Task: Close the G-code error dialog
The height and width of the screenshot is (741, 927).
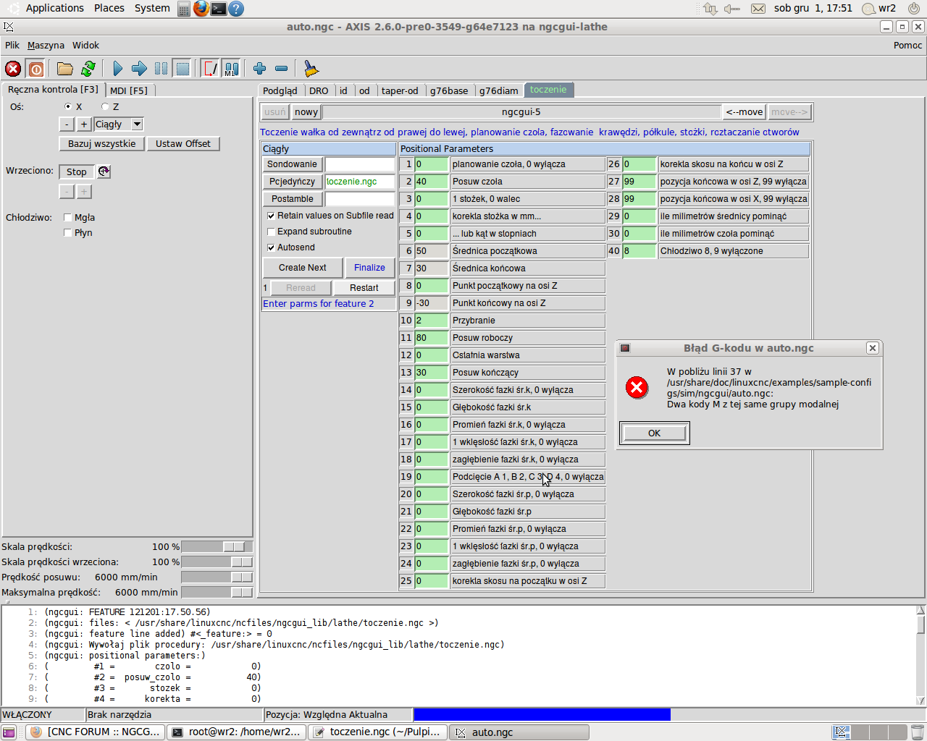Action: coord(873,348)
